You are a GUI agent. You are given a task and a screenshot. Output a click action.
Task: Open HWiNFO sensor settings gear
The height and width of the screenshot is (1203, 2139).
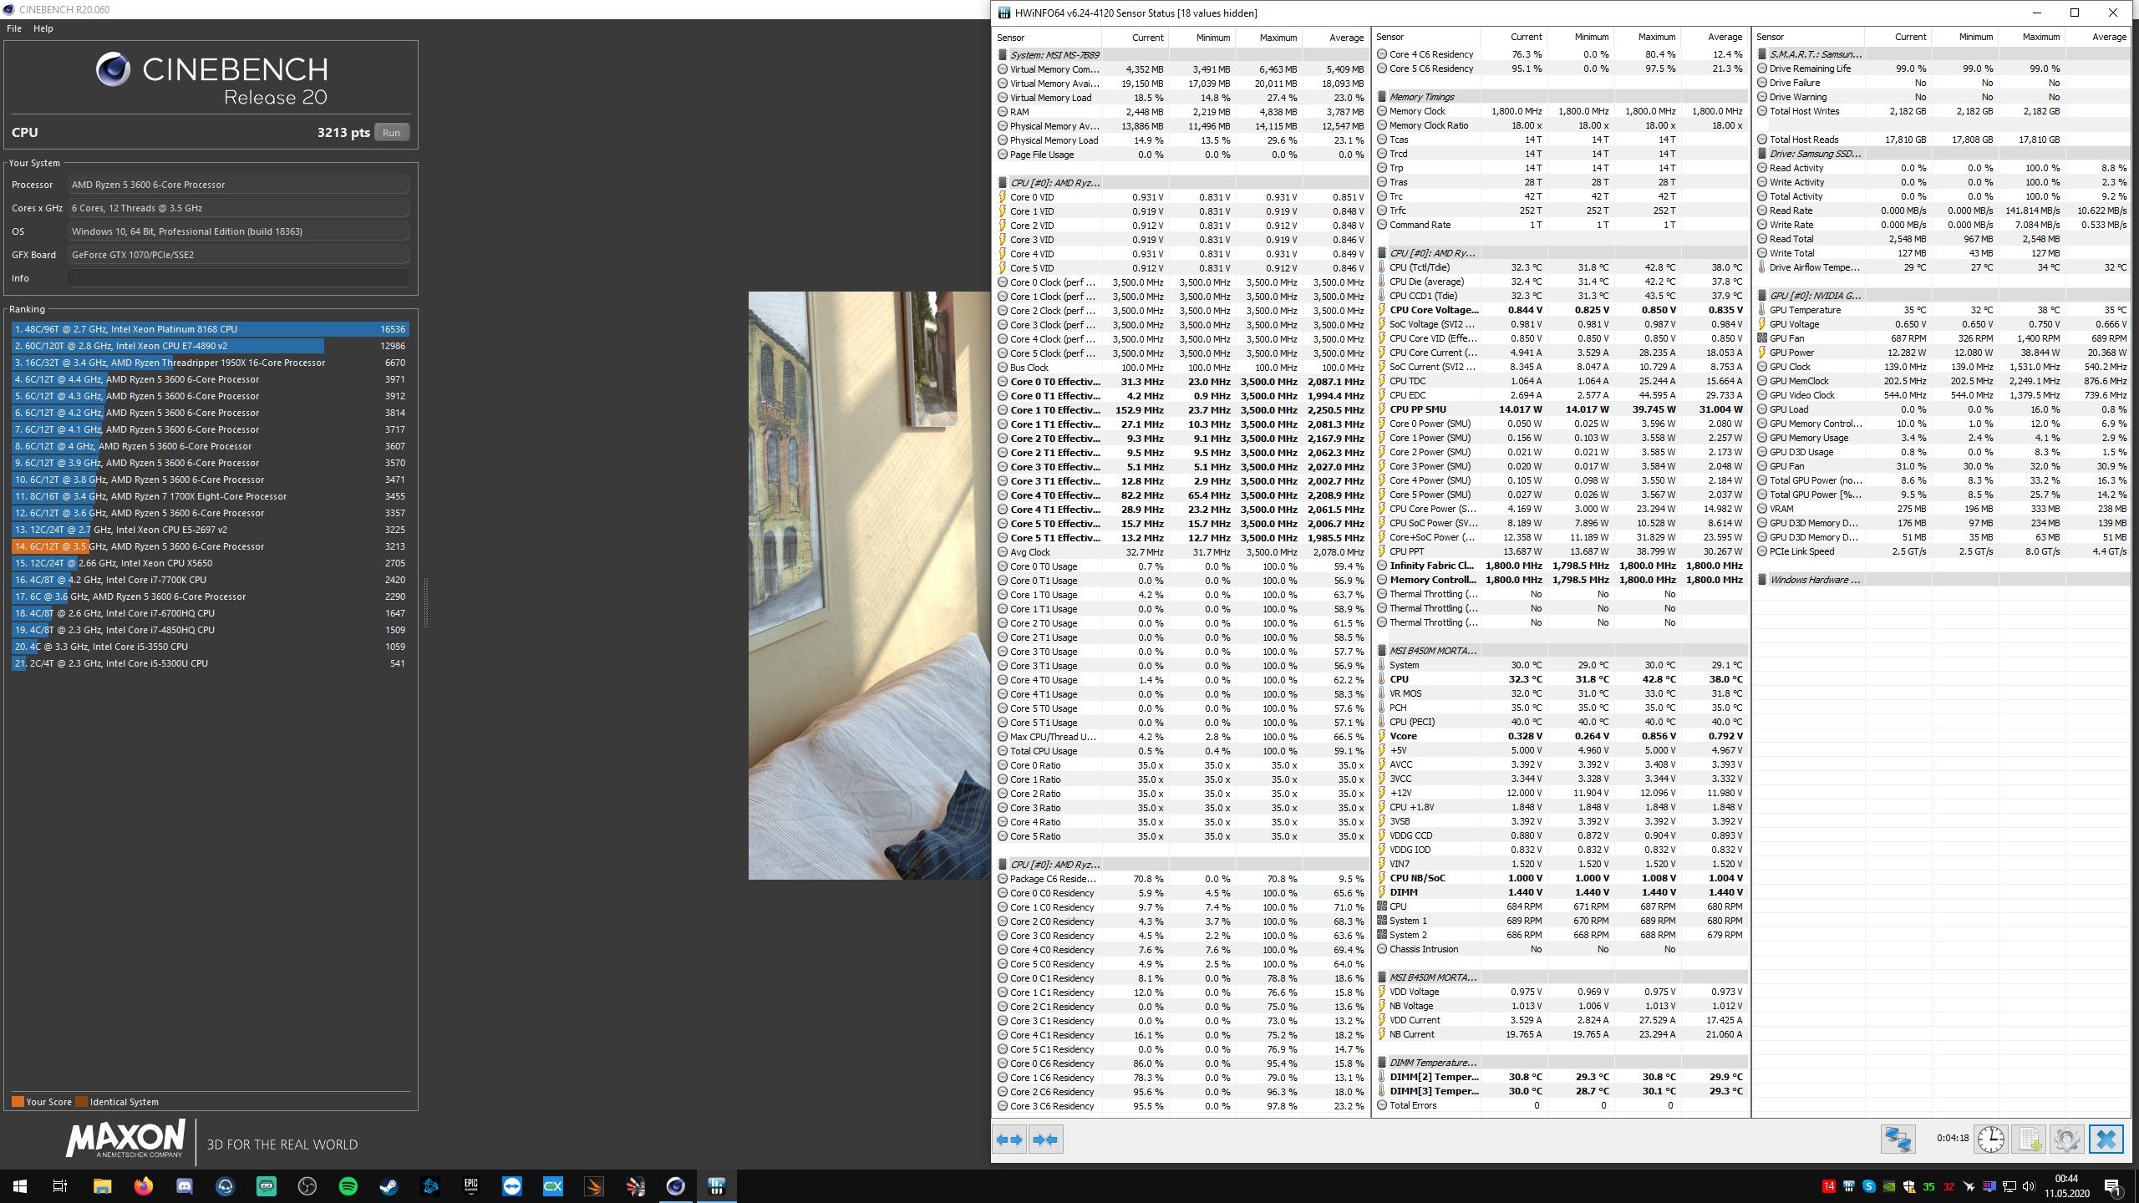[2067, 1140]
